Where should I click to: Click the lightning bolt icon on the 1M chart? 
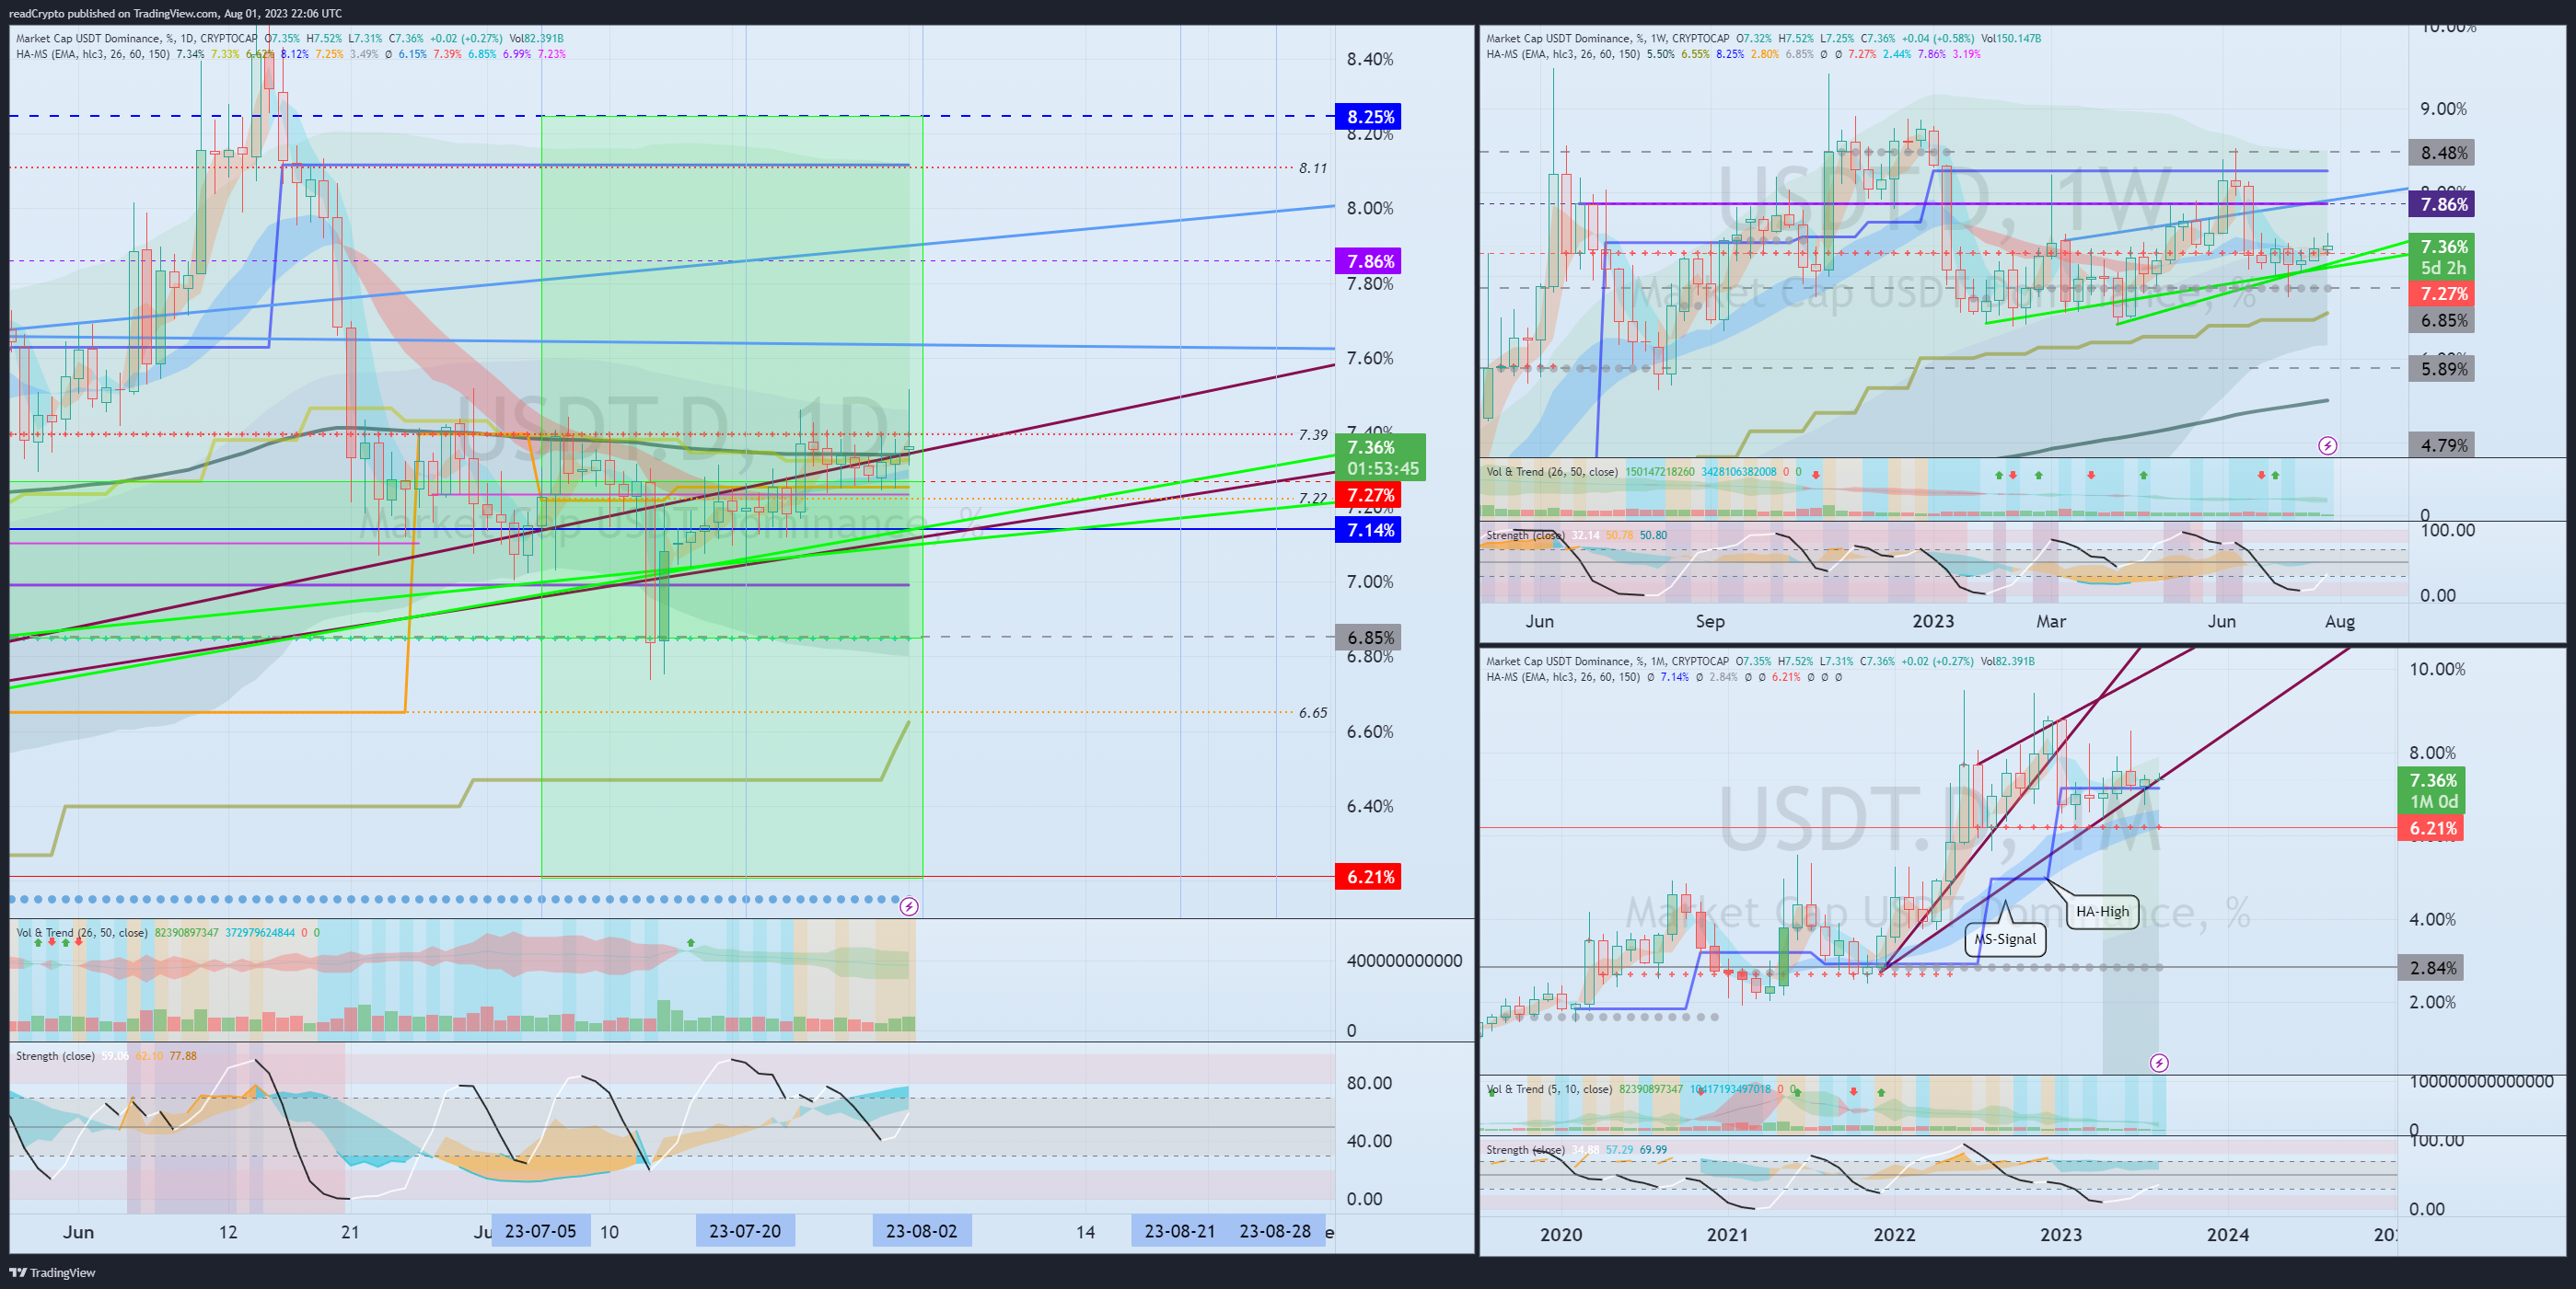point(2159,1064)
